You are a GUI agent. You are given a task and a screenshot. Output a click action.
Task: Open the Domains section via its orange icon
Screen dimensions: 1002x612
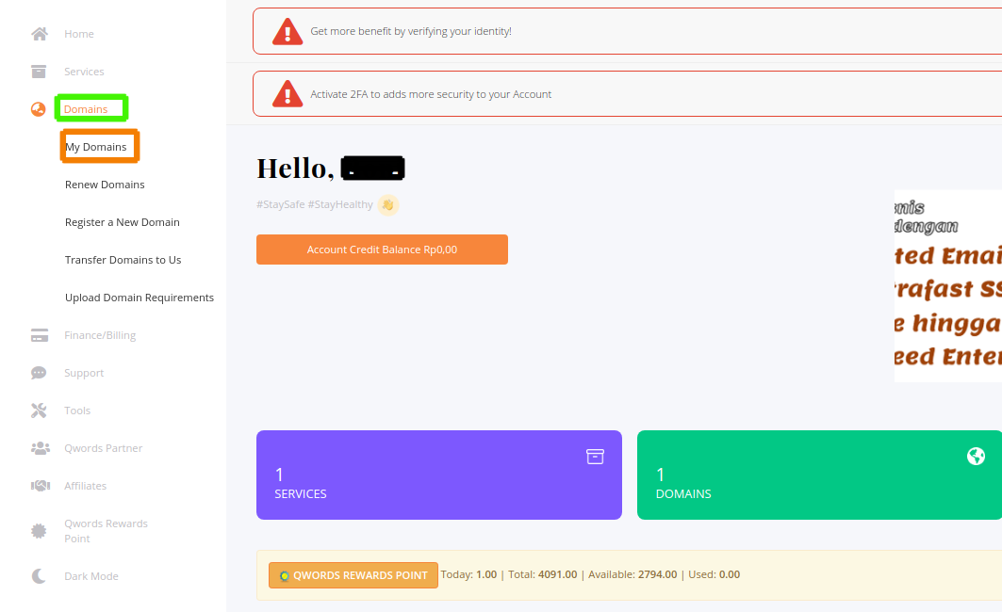click(39, 108)
